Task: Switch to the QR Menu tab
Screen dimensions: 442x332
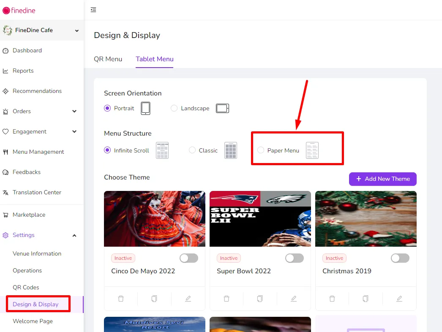Action: coord(108,59)
